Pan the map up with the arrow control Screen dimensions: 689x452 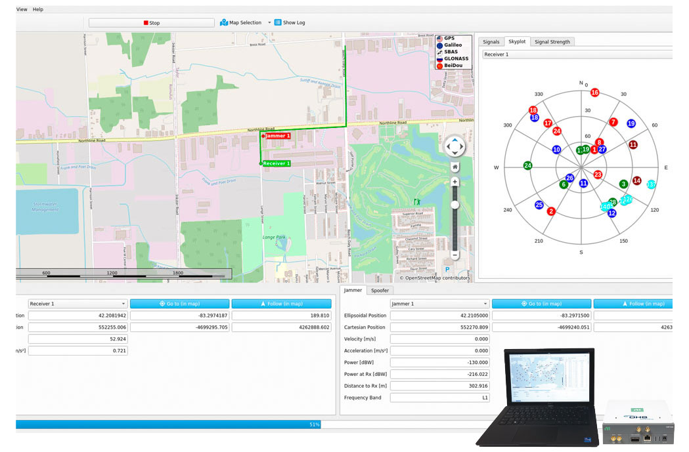(x=455, y=139)
